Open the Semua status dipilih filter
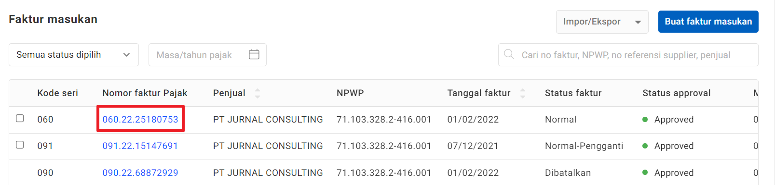The height and width of the screenshot is (185, 775). point(74,55)
